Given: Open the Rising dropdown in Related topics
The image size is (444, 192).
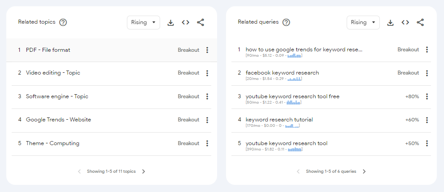Looking at the screenshot, I should click(x=143, y=23).
